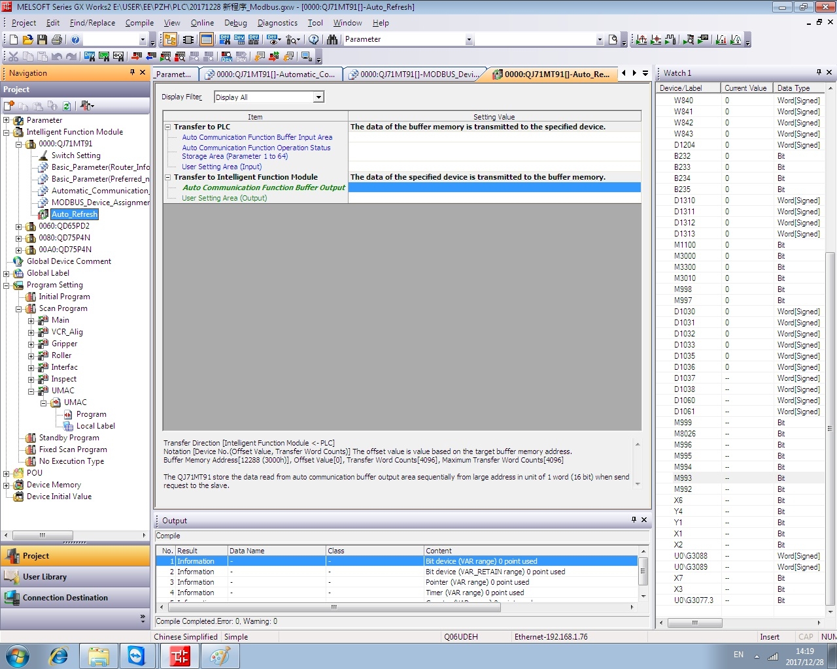Image resolution: width=837 pixels, height=669 pixels.
Task: Open TeamViewer from the taskbar
Action: click(x=137, y=655)
